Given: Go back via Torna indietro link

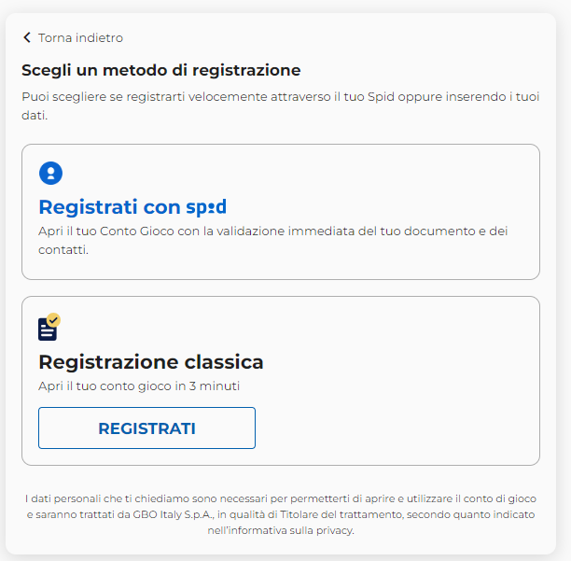Looking at the screenshot, I should [x=80, y=38].
